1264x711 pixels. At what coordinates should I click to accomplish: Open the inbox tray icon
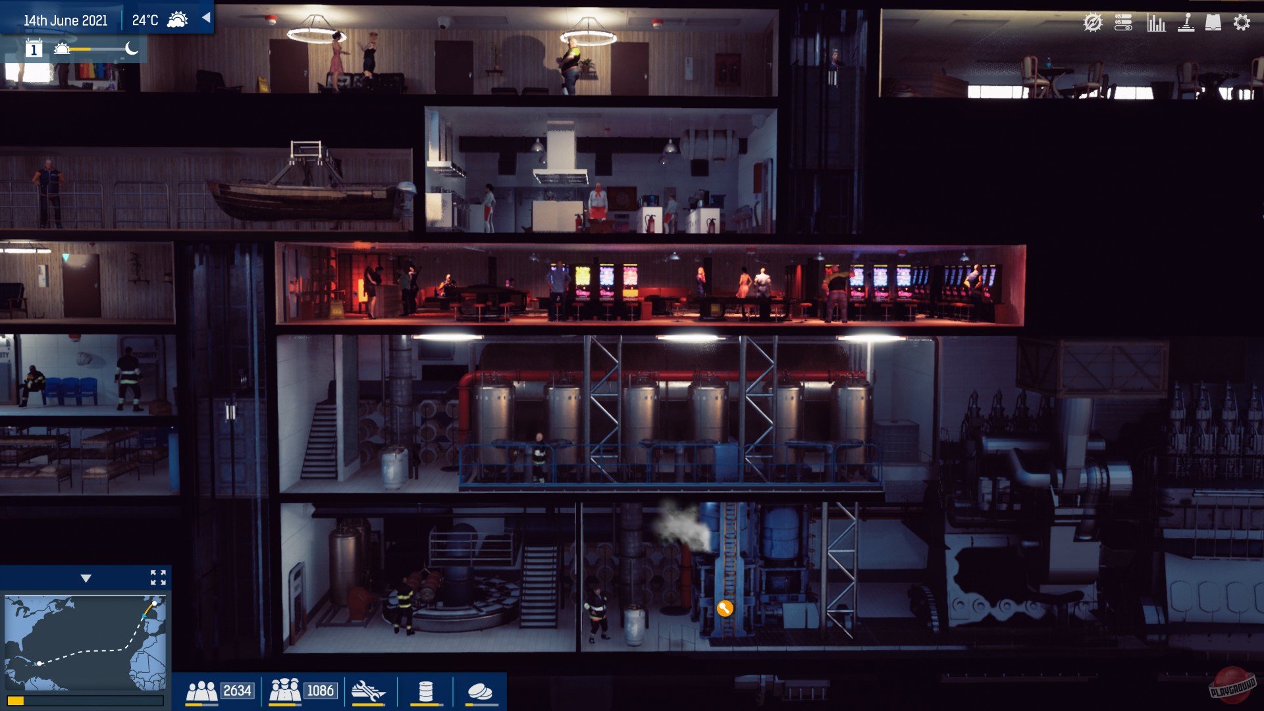coord(1213,23)
